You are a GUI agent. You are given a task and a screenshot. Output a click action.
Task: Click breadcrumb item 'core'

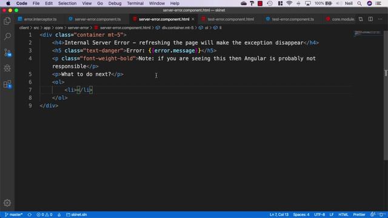[59, 28]
